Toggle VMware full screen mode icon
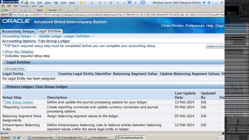 tap(130, 3)
